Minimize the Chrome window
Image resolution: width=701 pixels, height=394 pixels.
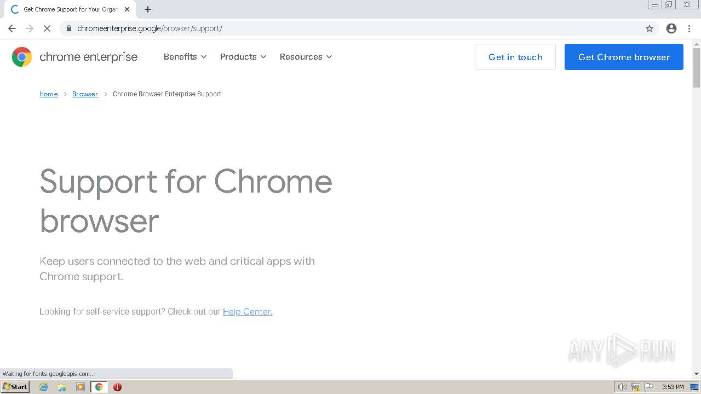[655, 5]
